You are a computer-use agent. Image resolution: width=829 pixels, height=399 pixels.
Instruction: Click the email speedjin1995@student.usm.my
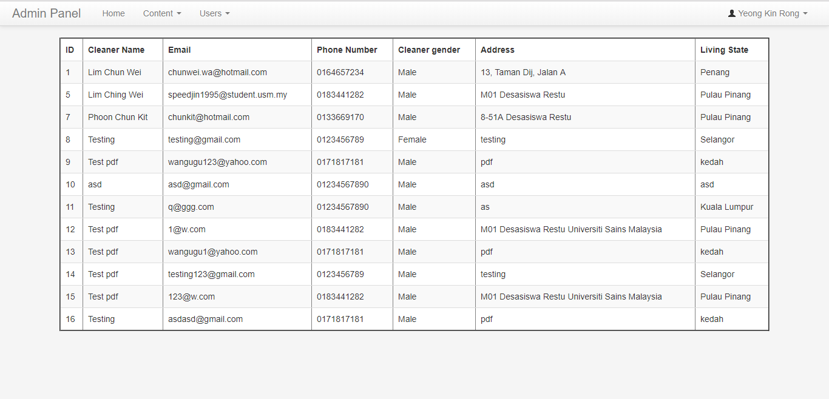(228, 95)
